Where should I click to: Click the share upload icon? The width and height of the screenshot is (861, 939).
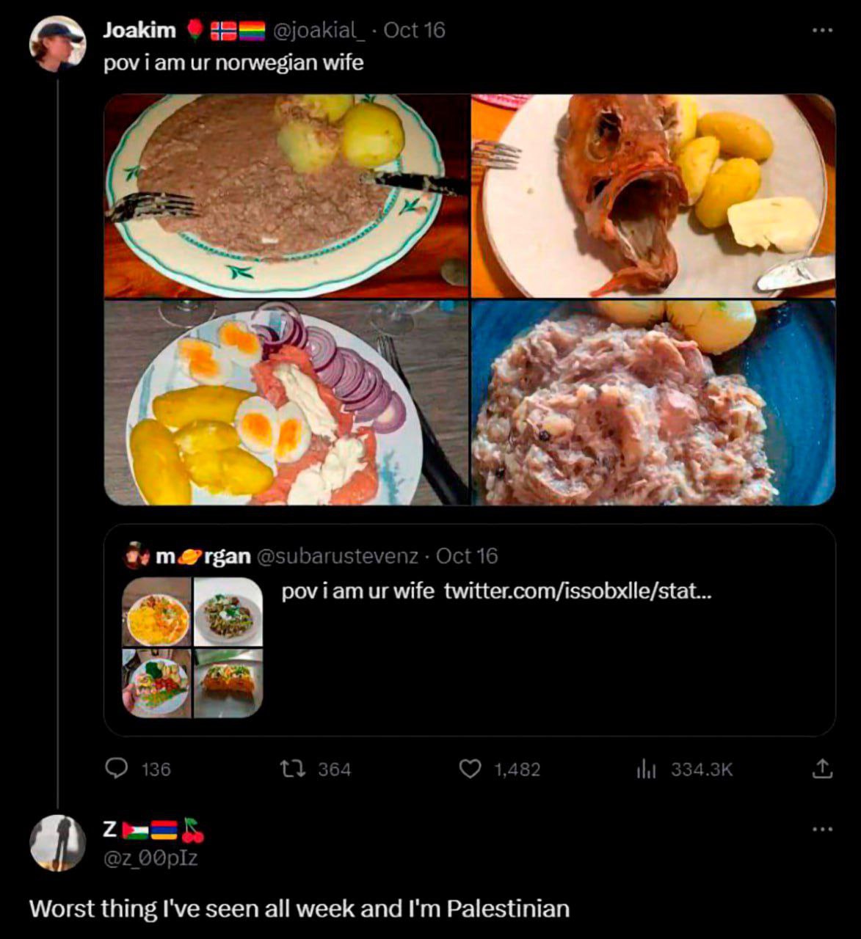[822, 769]
